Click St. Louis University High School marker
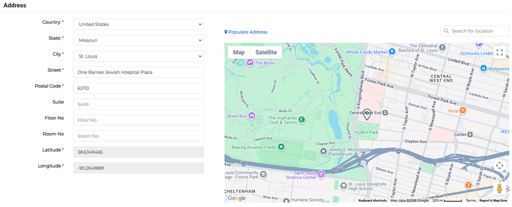The image size is (512, 207). point(343,186)
